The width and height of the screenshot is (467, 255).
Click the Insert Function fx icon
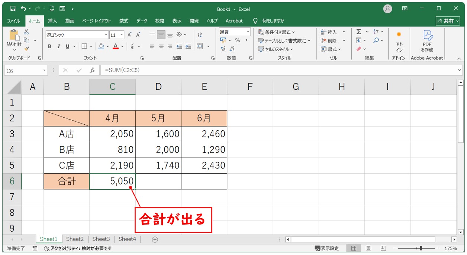click(92, 70)
